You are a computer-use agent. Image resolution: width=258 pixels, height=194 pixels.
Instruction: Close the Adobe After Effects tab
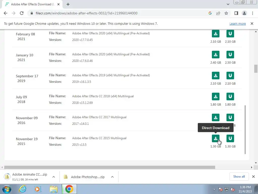(x=58, y=5)
